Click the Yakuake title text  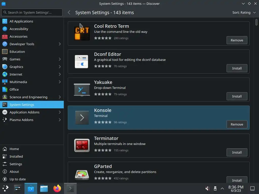tap(103, 82)
